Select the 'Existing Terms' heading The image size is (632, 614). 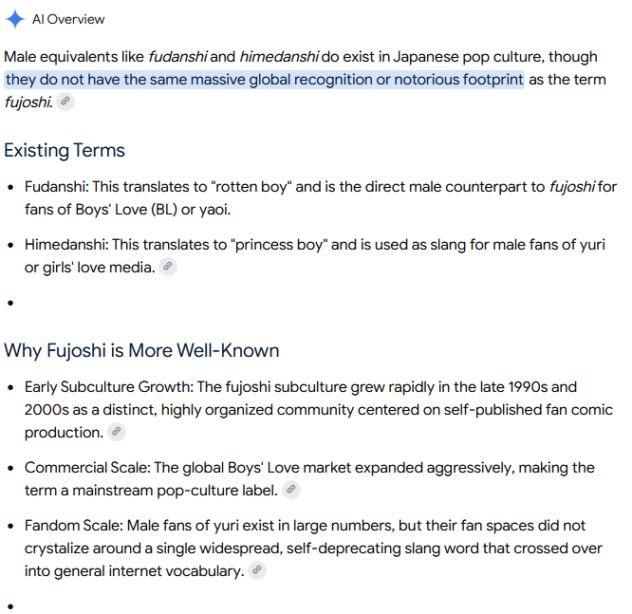point(65,150)
